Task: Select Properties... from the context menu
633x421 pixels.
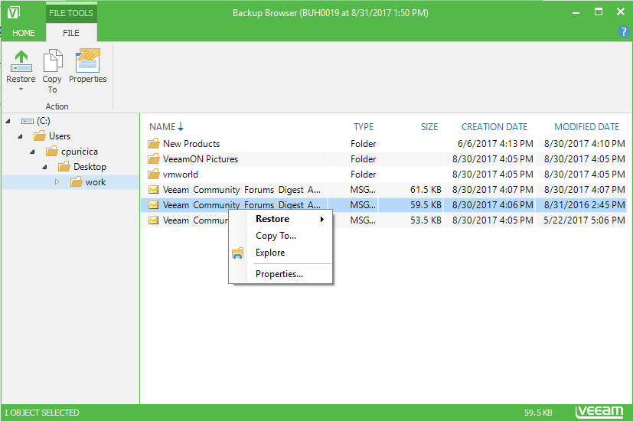Action: pyautogui.click(x=279, y=274)
